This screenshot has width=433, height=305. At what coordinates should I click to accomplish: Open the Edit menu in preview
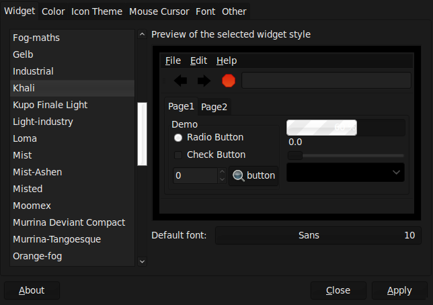pyautogui.click(x=198, y=60)
